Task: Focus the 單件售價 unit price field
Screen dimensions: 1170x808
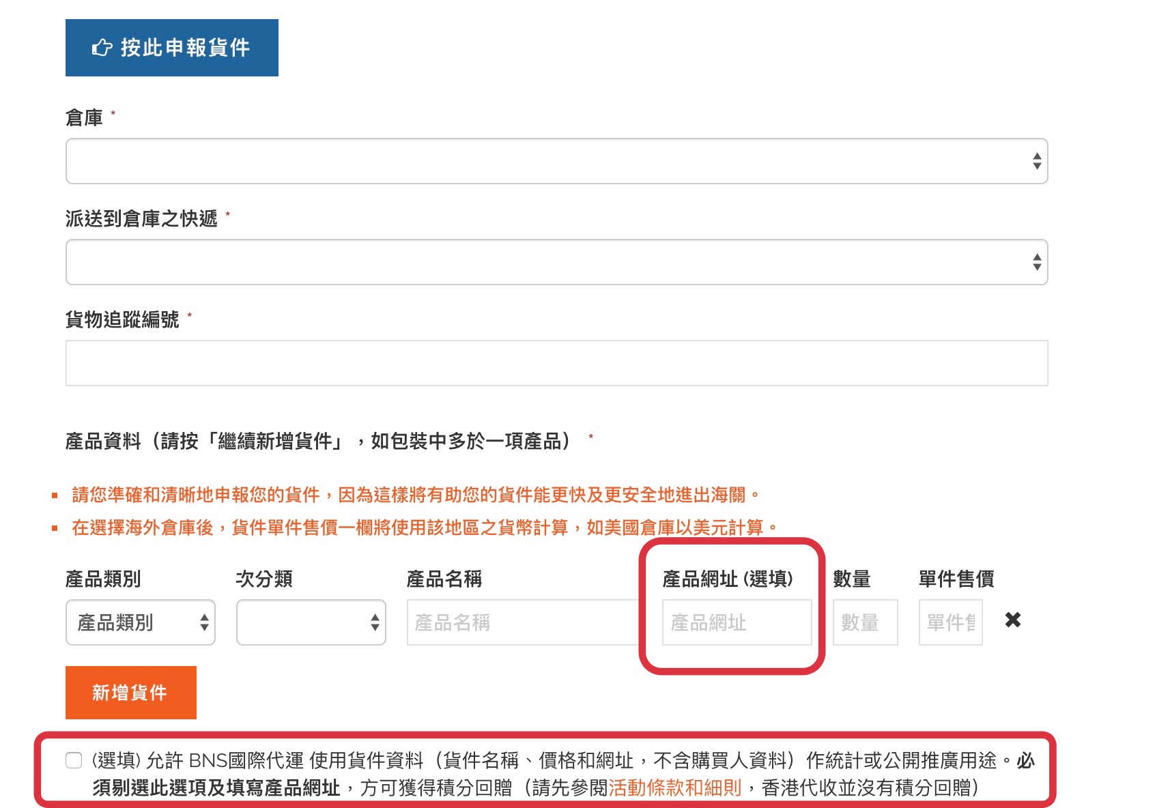Action: (950, 622)
